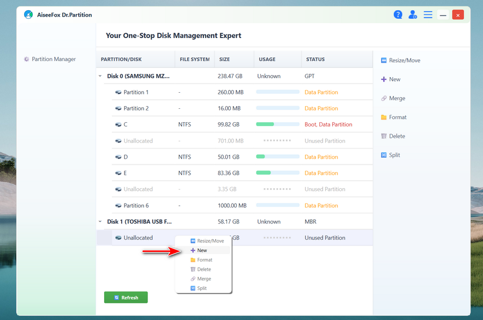Click the 1000.00 MB size cell

[x=232, y=205]
